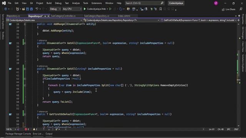Click the implementation glyph at line 40

(10, 69)
